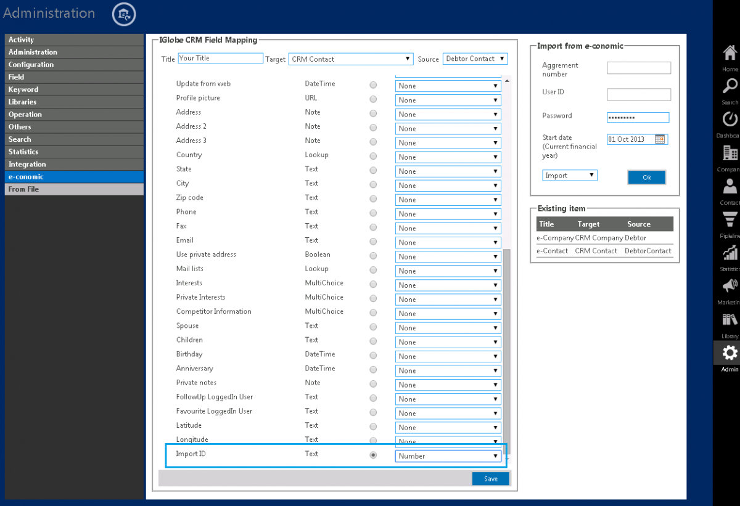Open the Import ID Number dropdown
This screenshot has height=506, width=740.
coord(448,456)
